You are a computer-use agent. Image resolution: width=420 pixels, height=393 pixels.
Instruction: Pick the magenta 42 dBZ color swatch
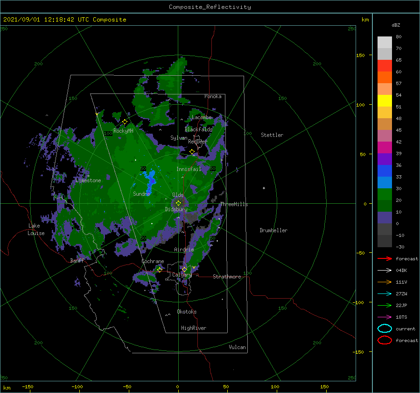click(x=385, y=147)
